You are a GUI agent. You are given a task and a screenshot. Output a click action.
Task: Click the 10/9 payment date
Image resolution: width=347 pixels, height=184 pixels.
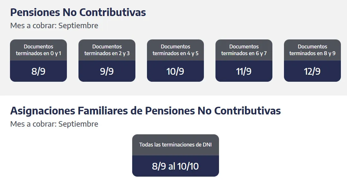[x=175, y=71]
